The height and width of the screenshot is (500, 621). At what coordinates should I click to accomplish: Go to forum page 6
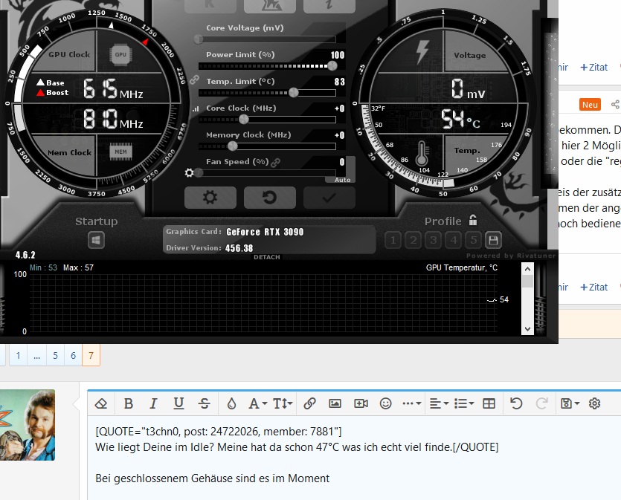tap(74, 355)
